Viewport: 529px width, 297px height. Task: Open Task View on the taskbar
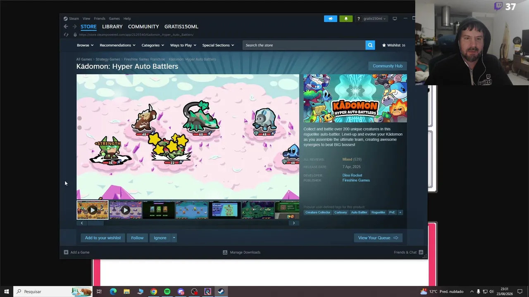[99, 292]
